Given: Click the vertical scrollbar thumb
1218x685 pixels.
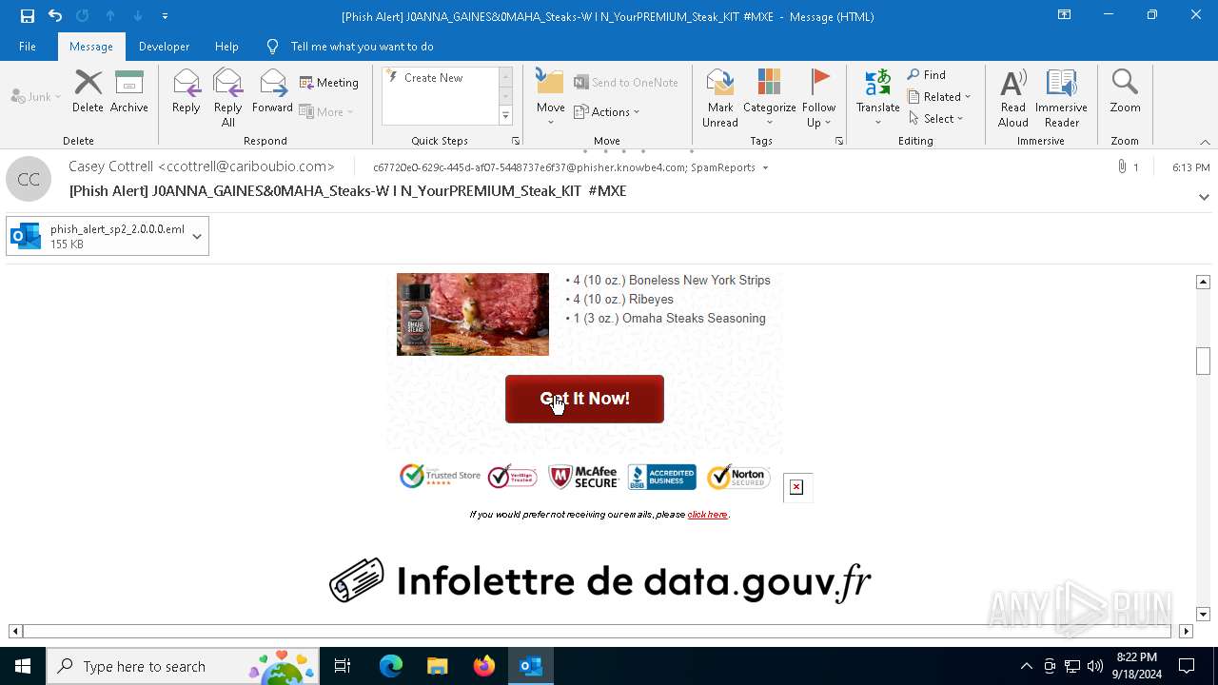Looking at the screenshot, I should (1203, 362).
